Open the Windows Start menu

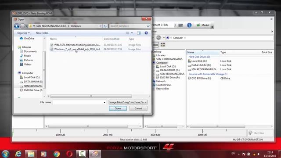point(5,154)
